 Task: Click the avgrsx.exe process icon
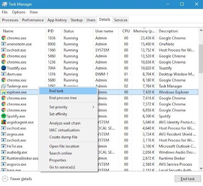point(4,134)
